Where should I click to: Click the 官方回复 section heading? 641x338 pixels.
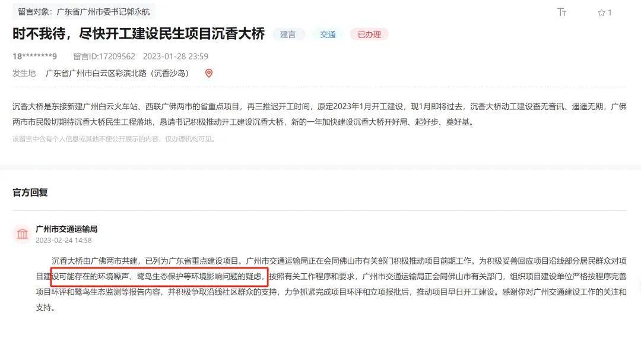click(x=30, y=192)
